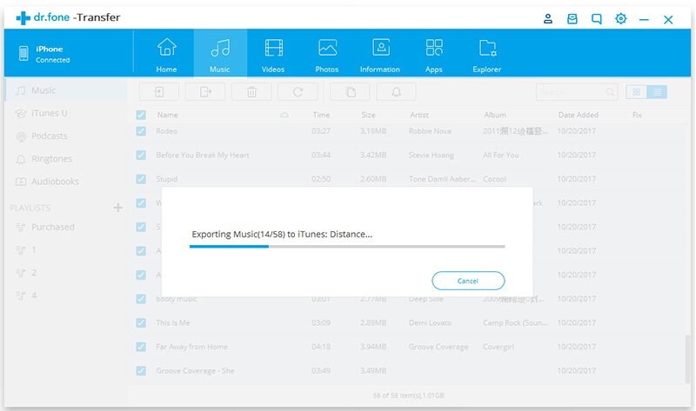696x411 pixels.
Task: Switch to list view
Action: tap(658, 92)
